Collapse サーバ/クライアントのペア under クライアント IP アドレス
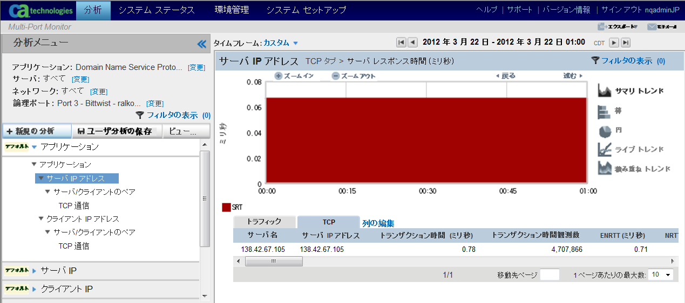Screen dimensions: 685x303 click(x=48, y=232)
